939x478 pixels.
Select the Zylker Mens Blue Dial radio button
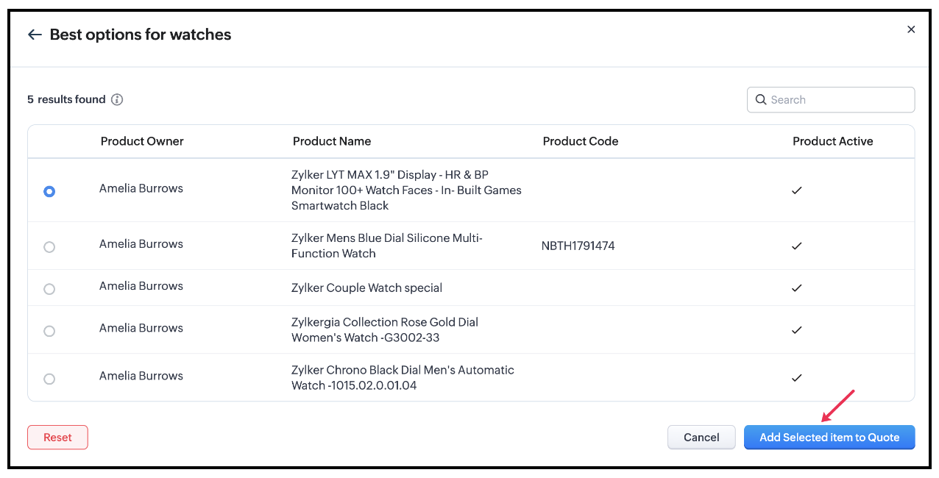click(49, 247)
